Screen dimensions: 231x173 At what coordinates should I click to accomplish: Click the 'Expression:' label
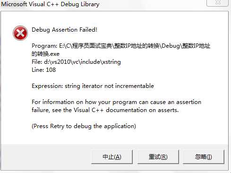click(47, 86)
